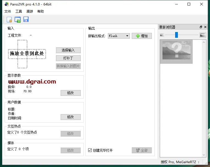Click the 拖放全景到此处 drop area

click(x=27, y=54)
